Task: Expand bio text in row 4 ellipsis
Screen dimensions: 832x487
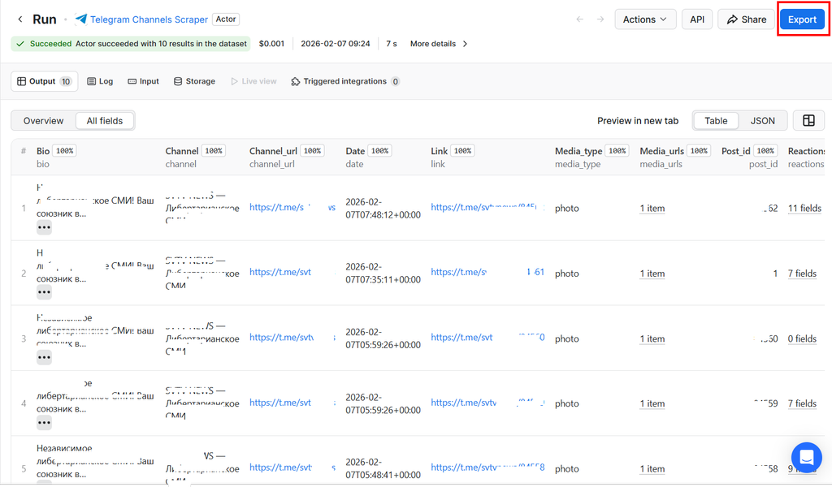Action: tap(44, 422)
